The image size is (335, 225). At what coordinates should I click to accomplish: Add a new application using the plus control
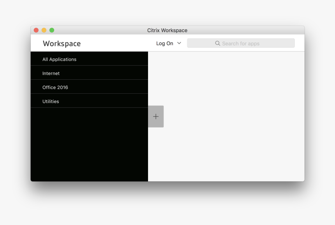tap(156, 116)
